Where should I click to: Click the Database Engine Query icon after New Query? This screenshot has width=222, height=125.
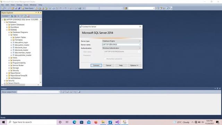36,8
